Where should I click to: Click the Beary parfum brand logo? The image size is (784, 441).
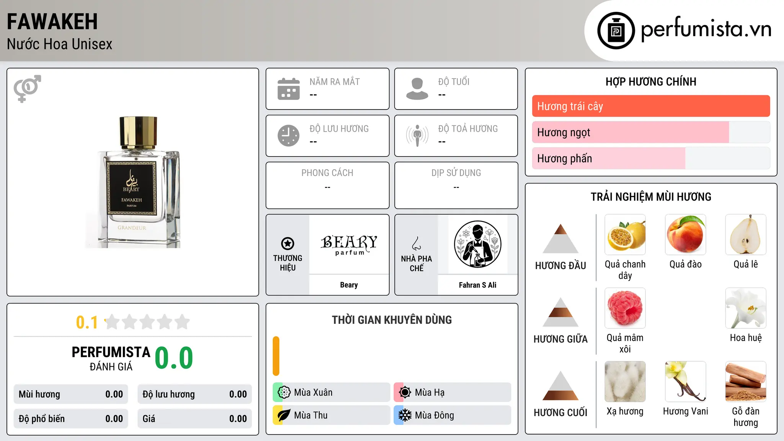[349, 245]
